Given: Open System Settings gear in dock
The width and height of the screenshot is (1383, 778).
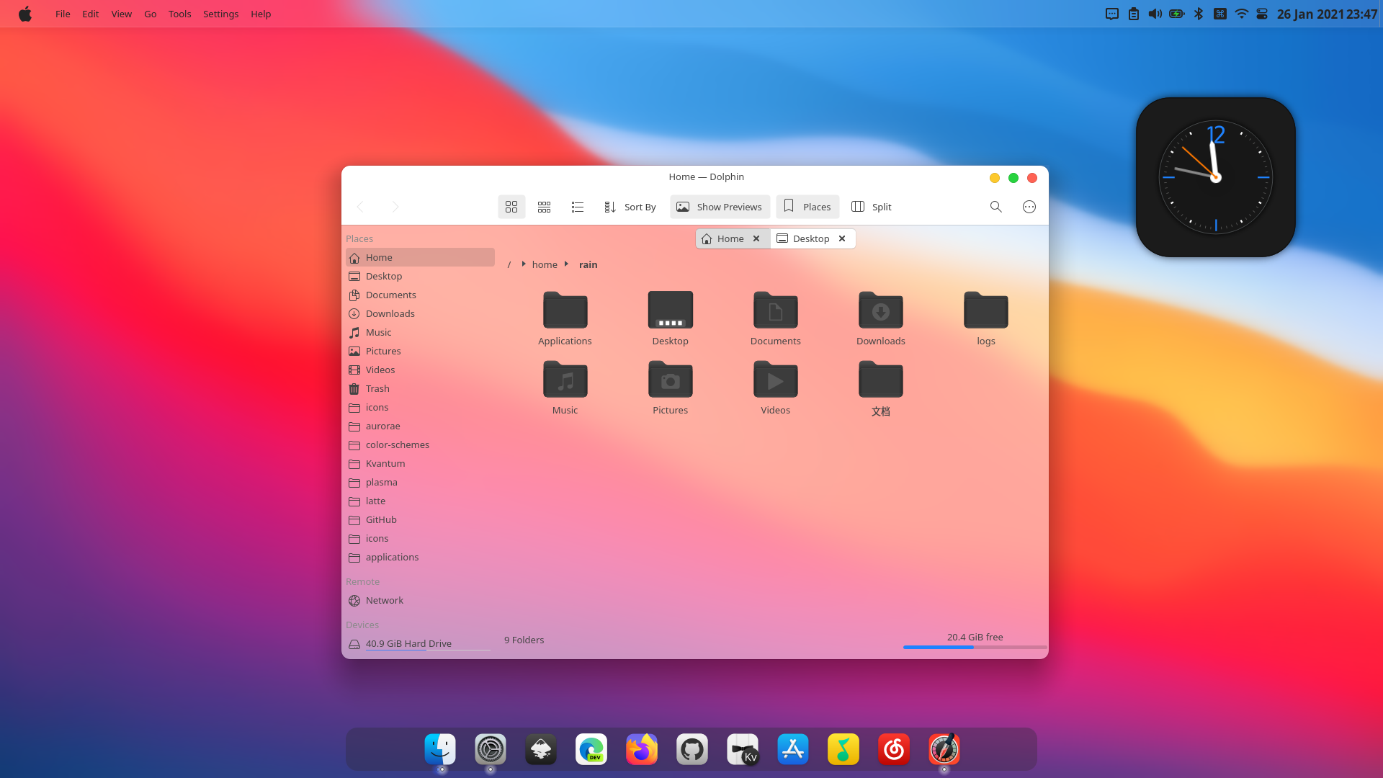Looking at the screenshot, I should [x=491, y=749].
